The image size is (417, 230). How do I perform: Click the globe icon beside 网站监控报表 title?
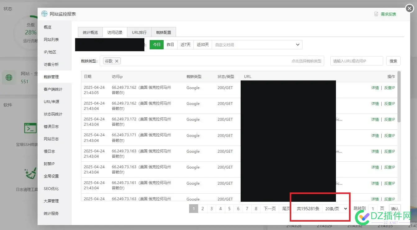(44, 14)
